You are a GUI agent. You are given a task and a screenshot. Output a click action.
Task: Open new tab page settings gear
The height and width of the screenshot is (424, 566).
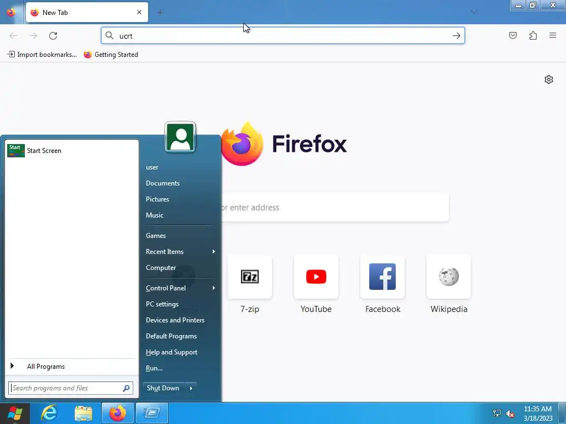tap(549, 79)
